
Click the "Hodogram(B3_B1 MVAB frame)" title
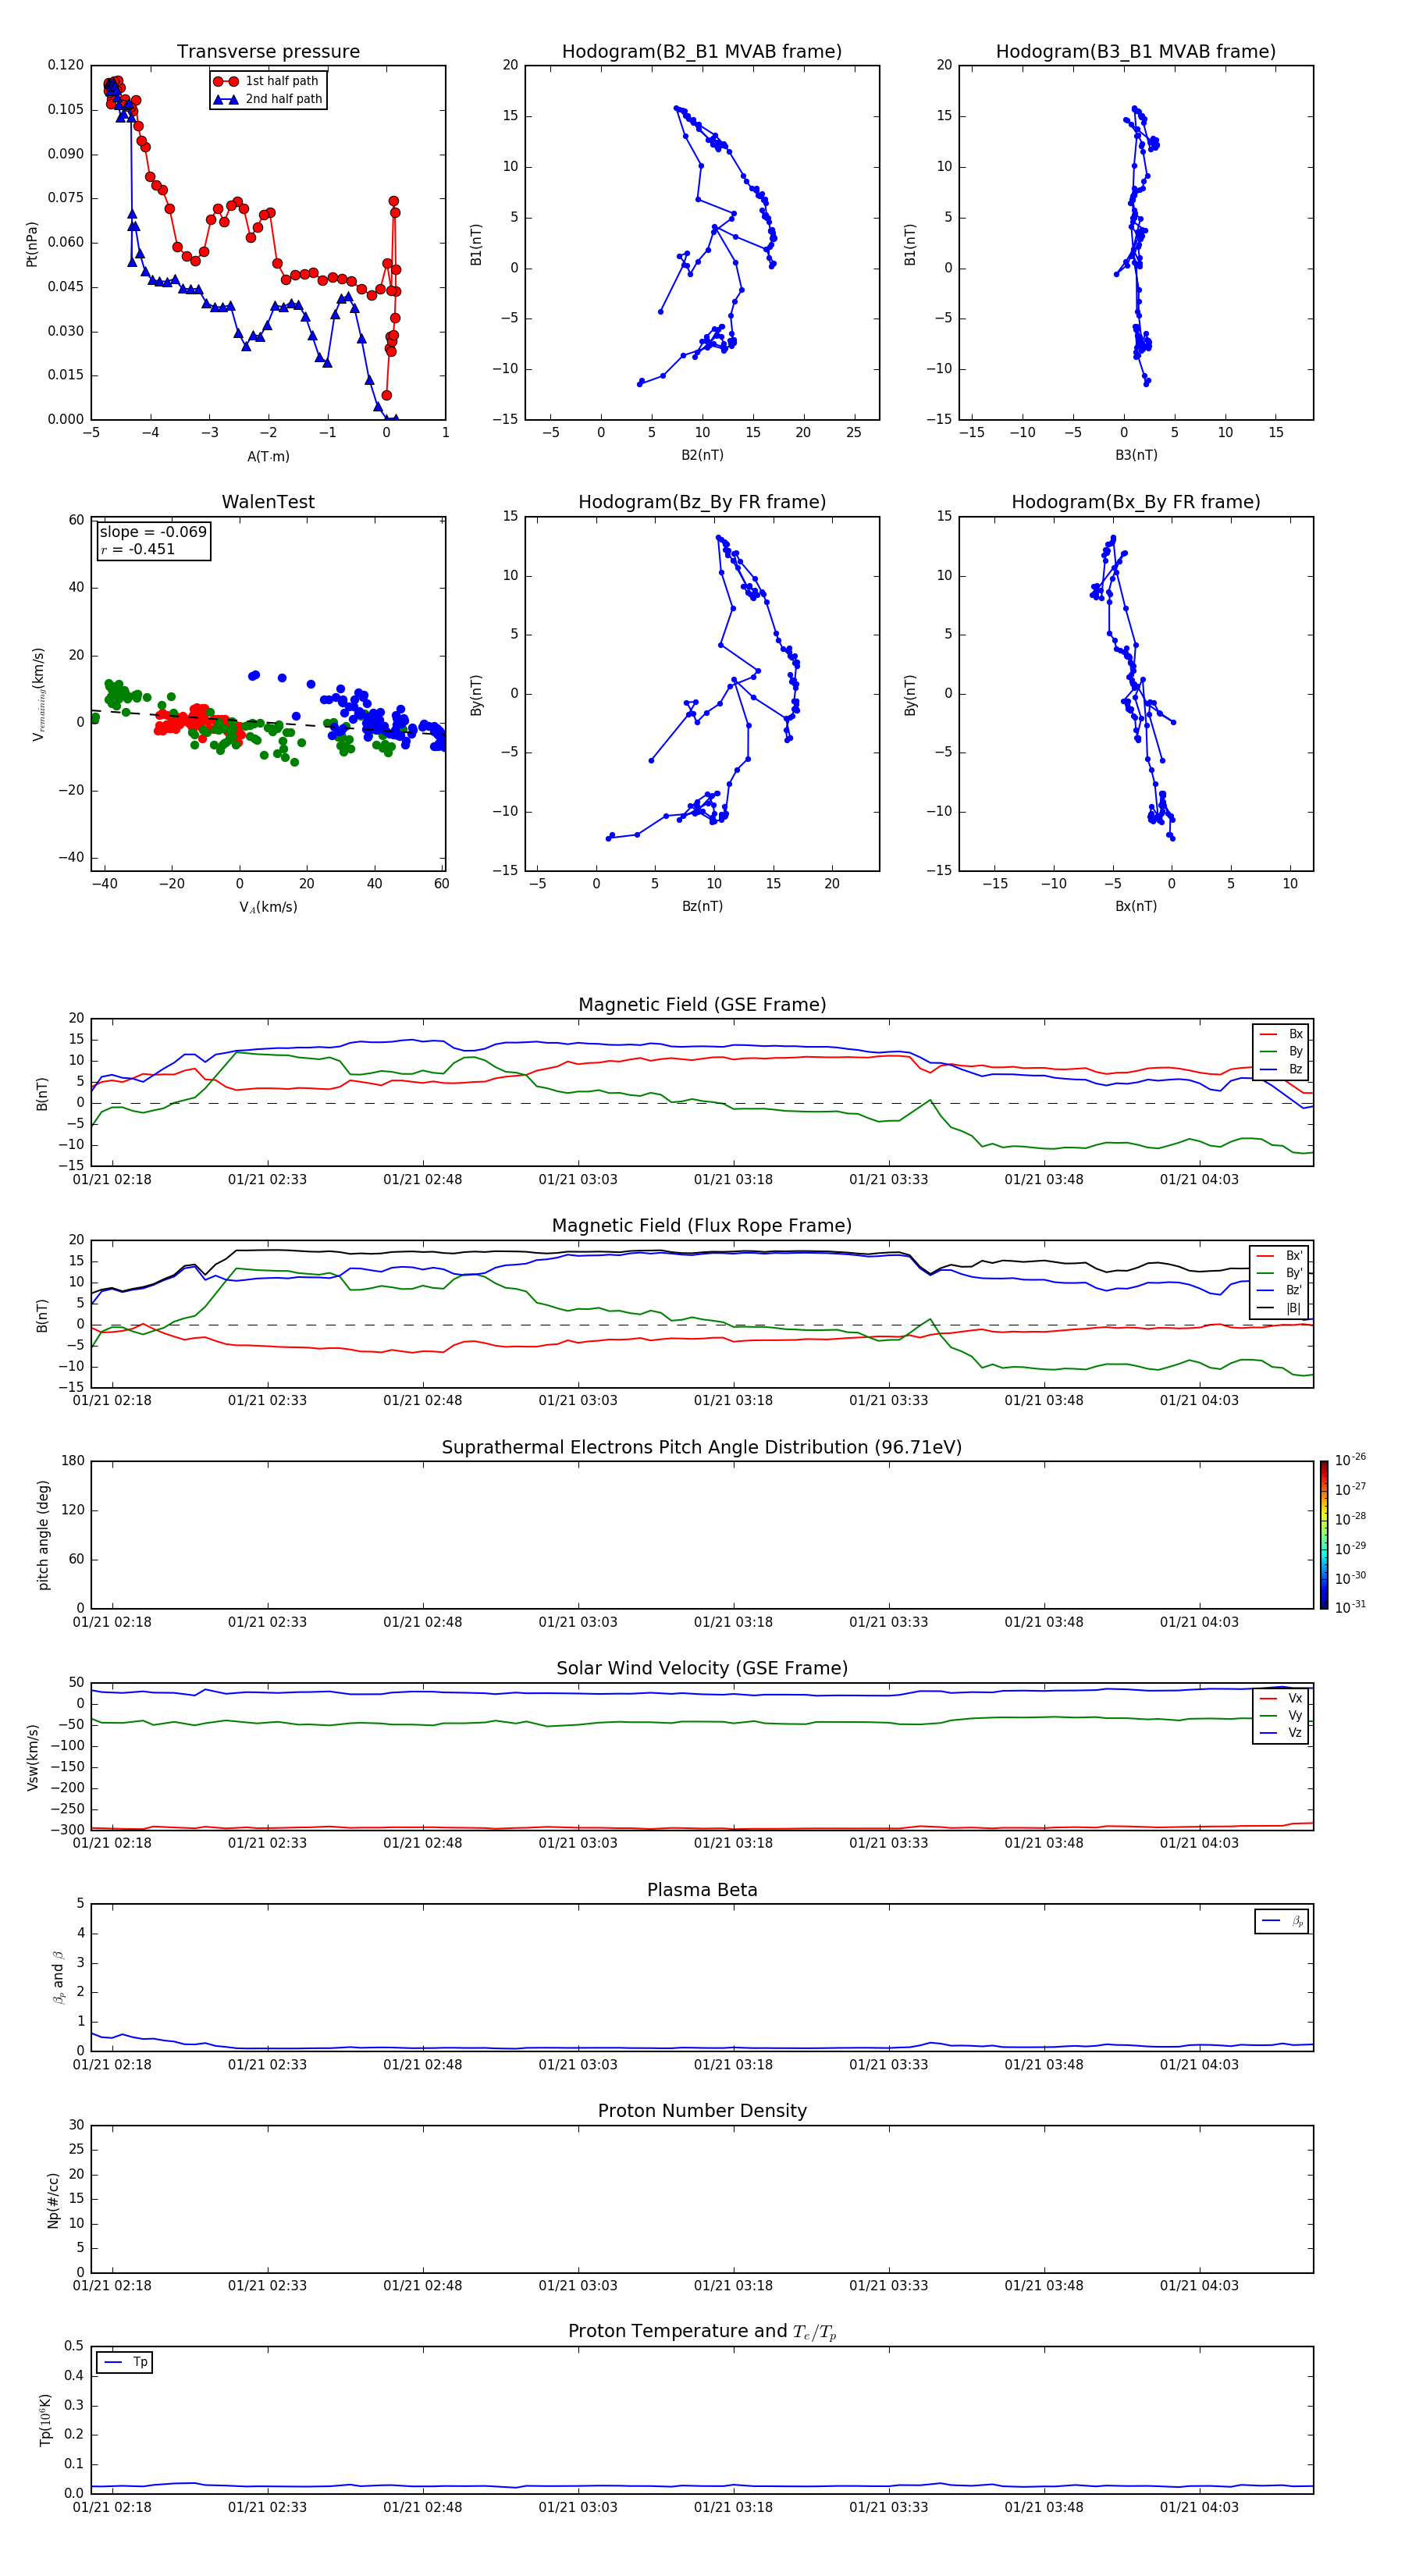pyautogui.click(x=1136, y=52)
